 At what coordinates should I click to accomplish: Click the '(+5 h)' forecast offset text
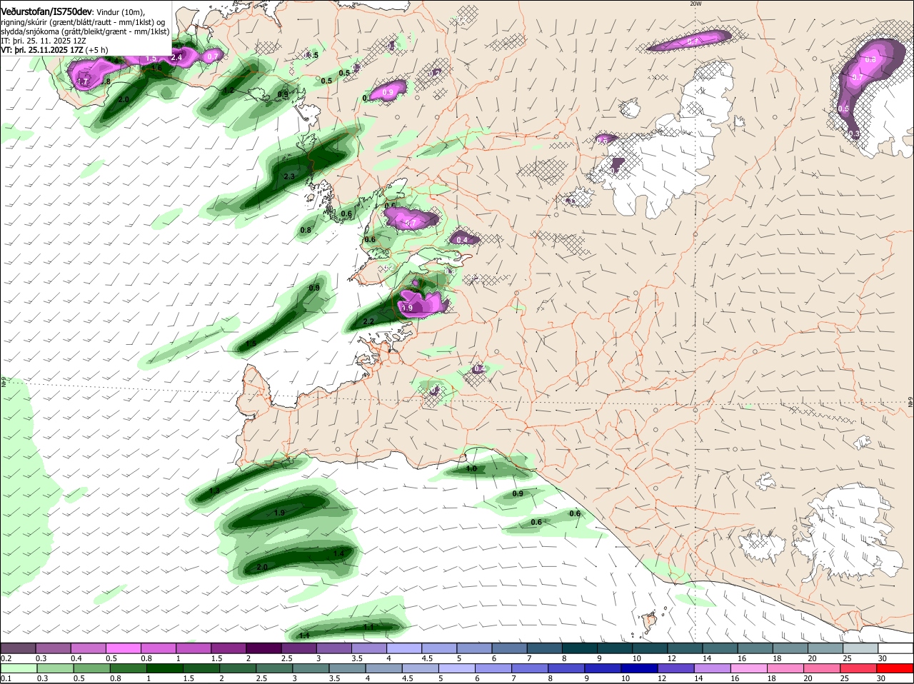coord(97,50)
